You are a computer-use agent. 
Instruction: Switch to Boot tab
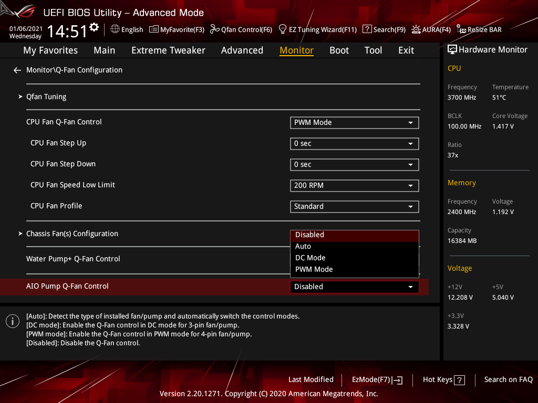(339, 50)
